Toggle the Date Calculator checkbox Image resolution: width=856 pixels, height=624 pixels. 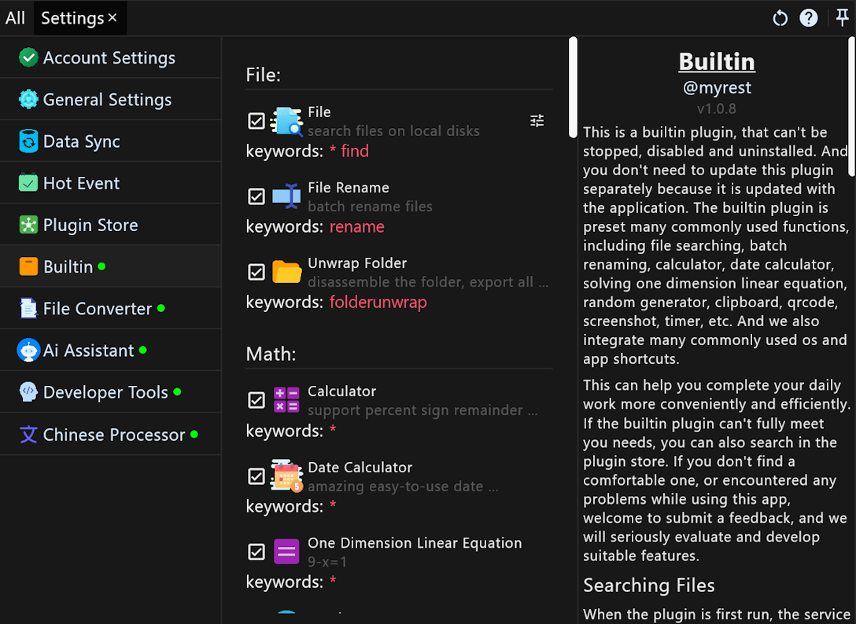(x=256, y=476)
